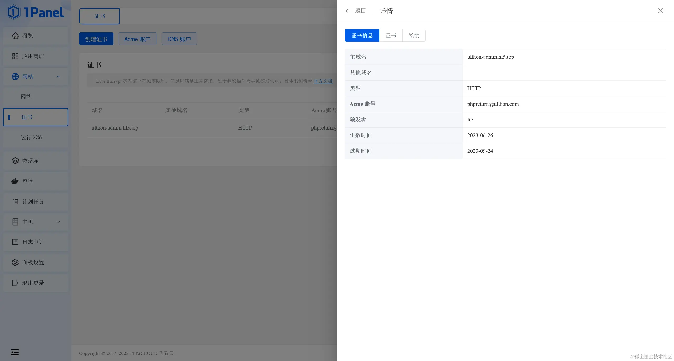Click the 退出登录 logout icon
Image resolution: width=674 pixels, height=361 pixels.
(15, 283)
